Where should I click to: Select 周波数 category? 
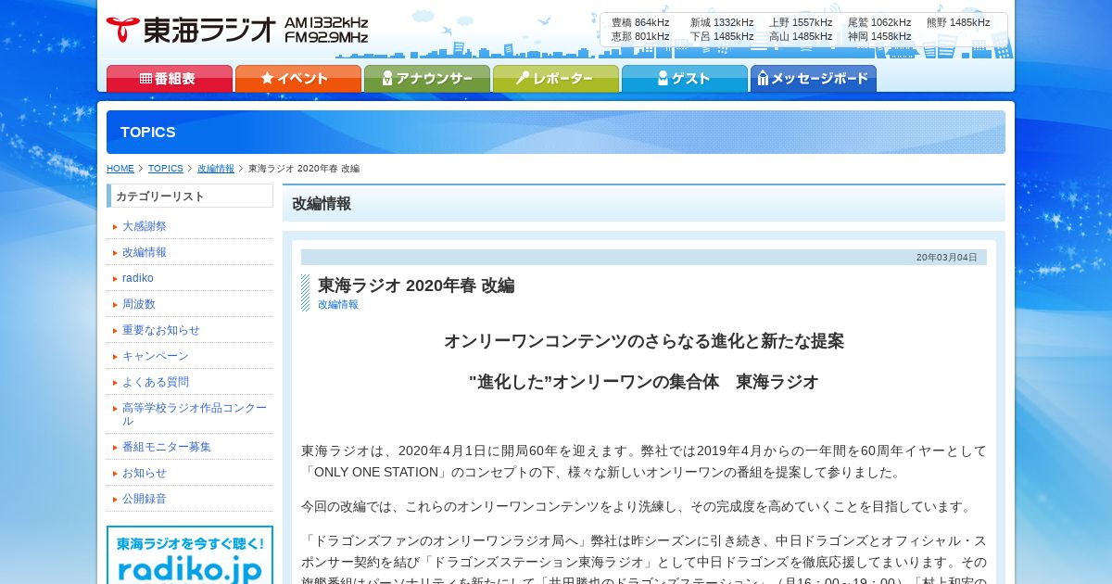[x=139, y=304]
